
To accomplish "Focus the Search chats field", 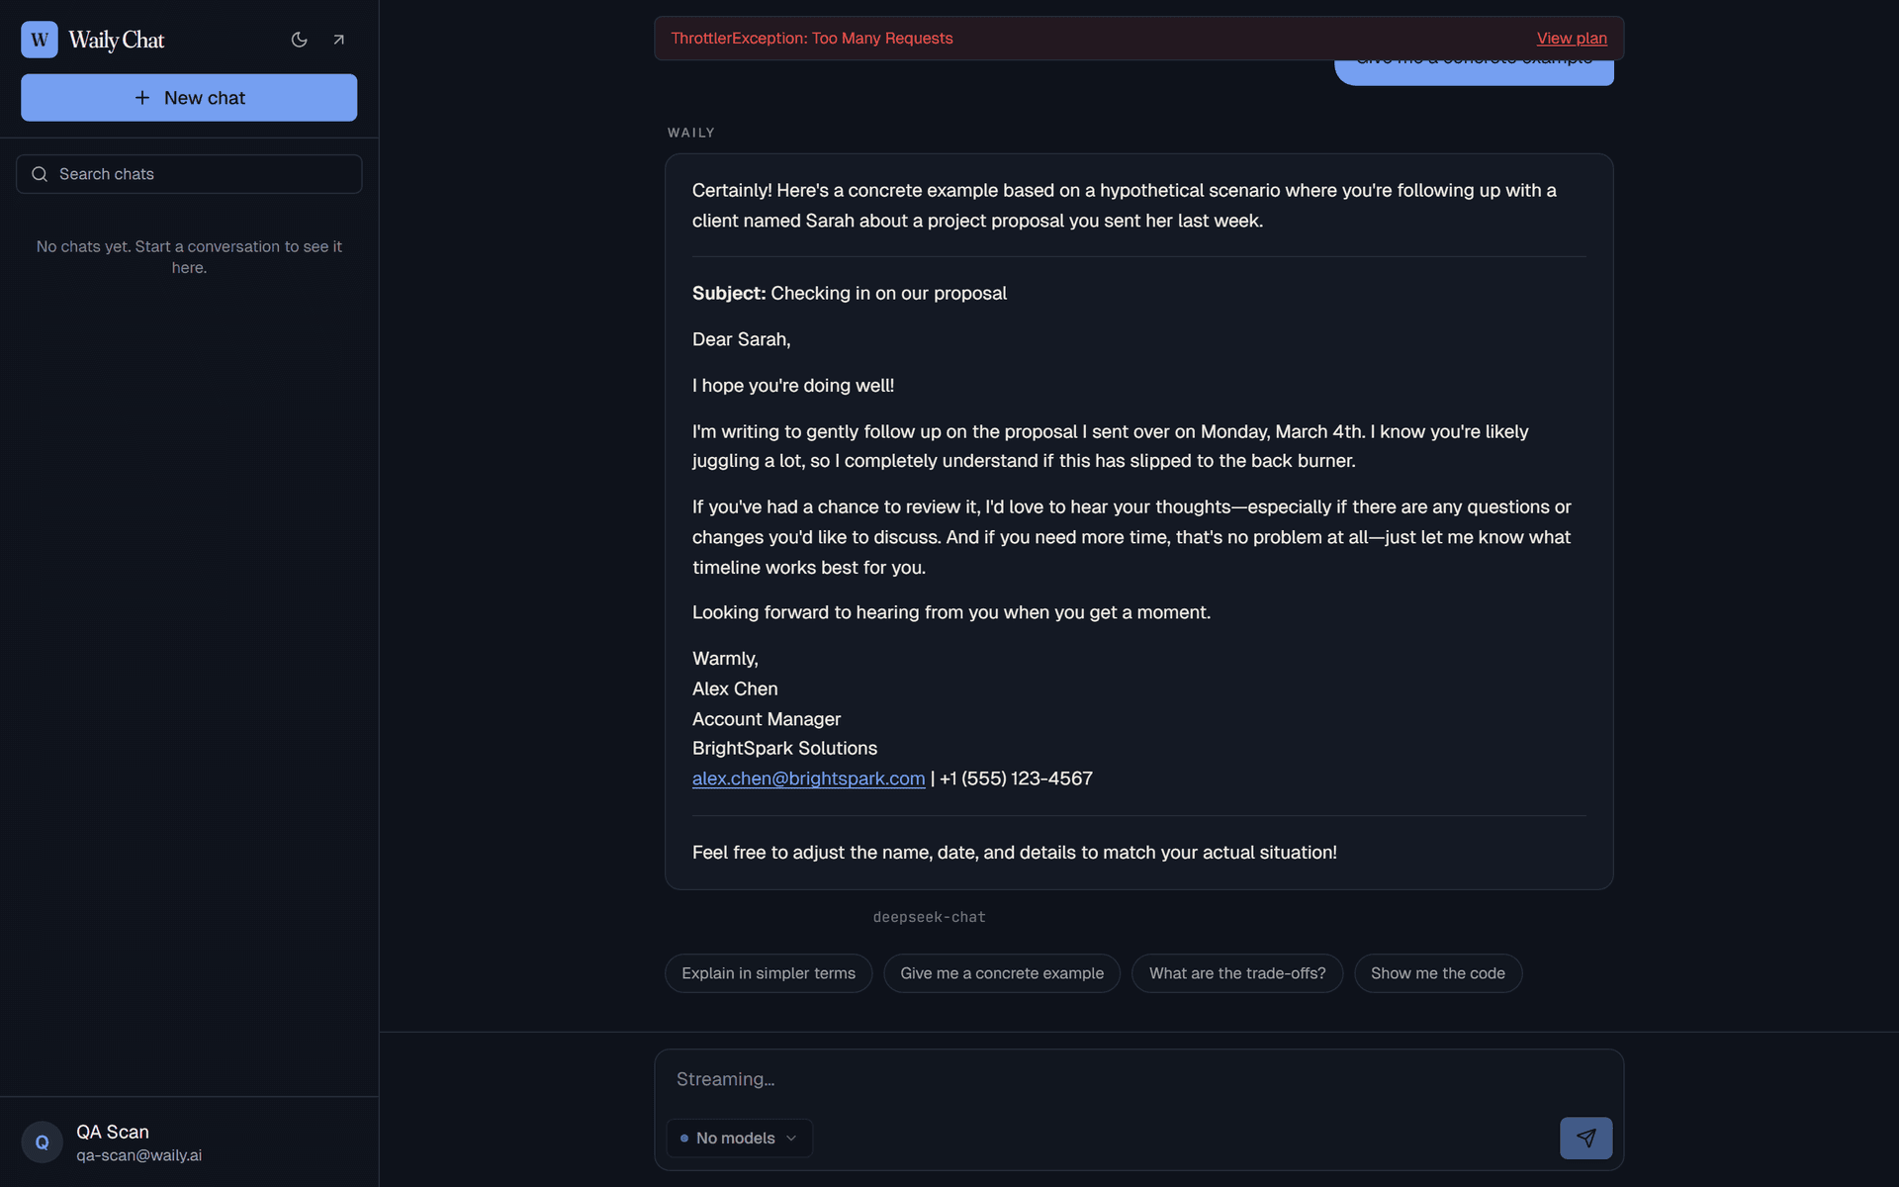I will [189, 174].
